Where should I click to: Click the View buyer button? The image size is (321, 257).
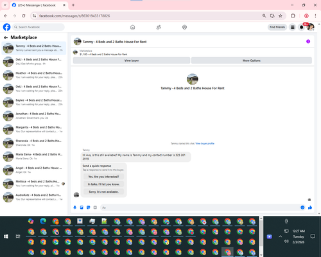[x=132, y=60]
